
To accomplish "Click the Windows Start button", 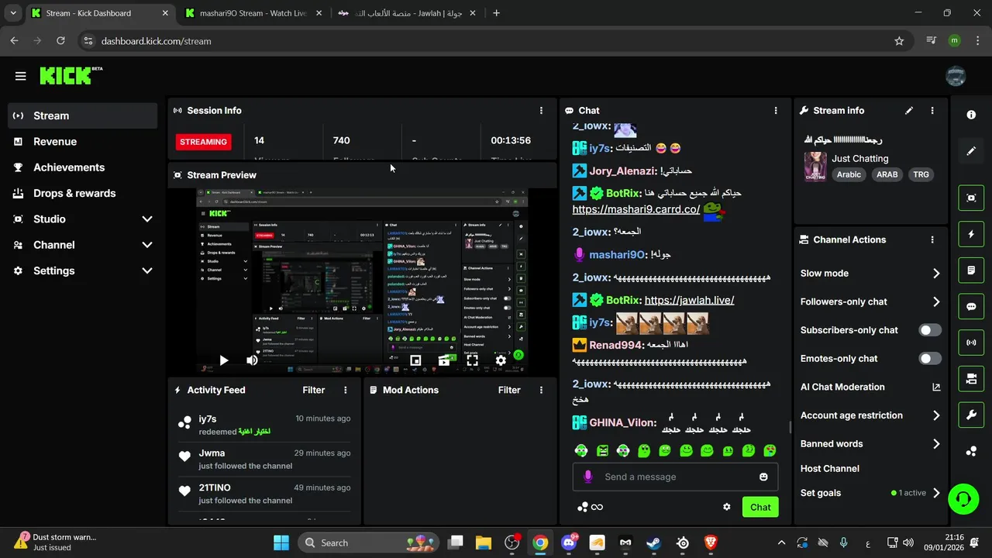I will 281,542.
